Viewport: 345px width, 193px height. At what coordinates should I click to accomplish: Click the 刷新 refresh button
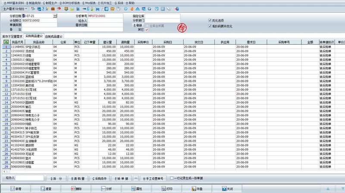coord(137,25)
